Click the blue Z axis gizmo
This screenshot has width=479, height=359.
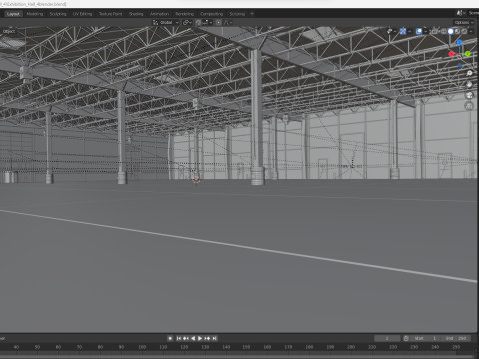pos(459,42)
